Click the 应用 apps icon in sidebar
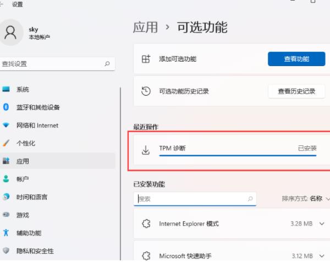Screen dimensions: 330x262 pyautogui.click(x=6, y=161)
